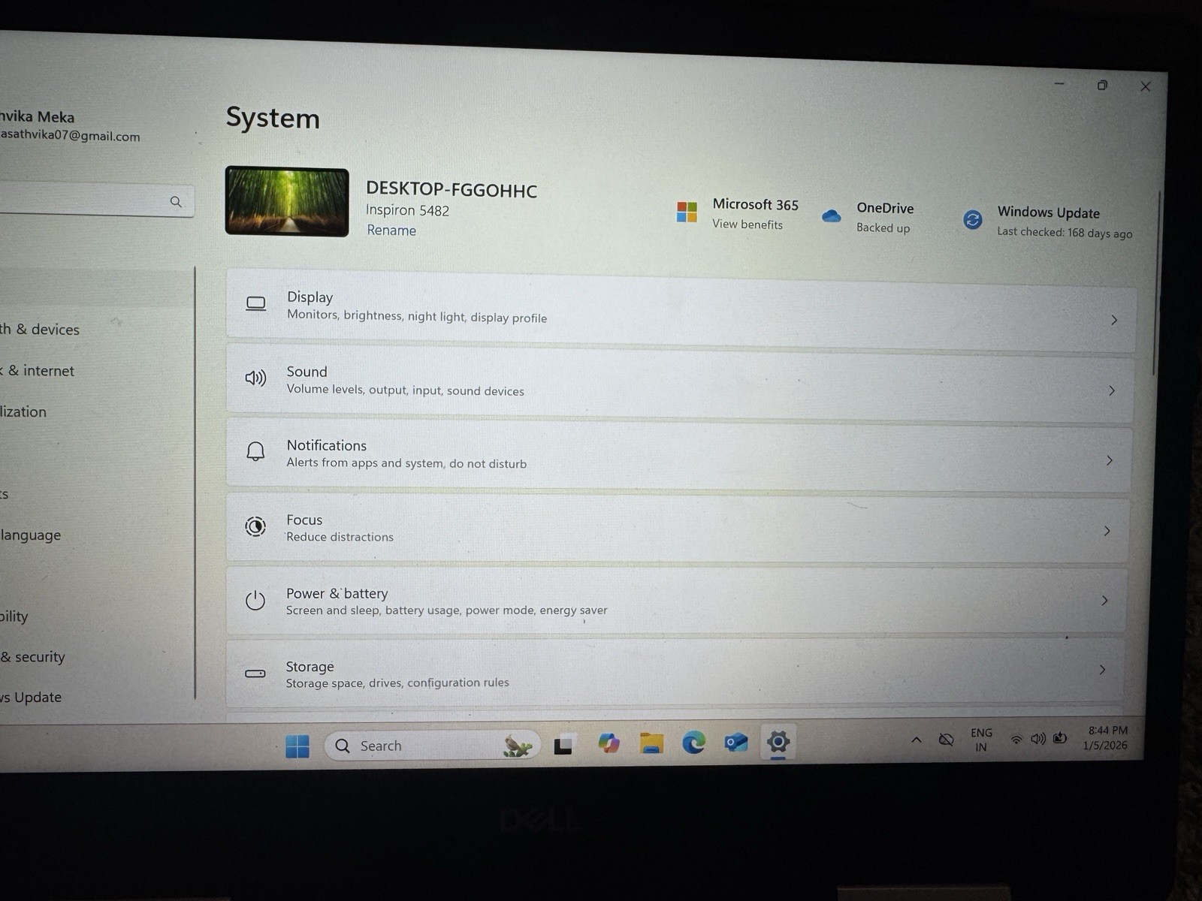Click Rename link under device name
Viewport: 1202px width, 901px height.
391,231
